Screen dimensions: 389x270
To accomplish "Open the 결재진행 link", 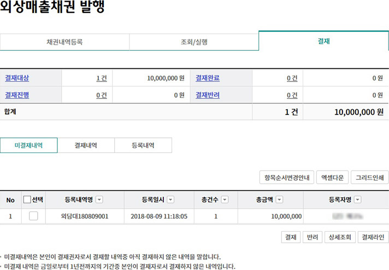I will (x=17, y=95).
